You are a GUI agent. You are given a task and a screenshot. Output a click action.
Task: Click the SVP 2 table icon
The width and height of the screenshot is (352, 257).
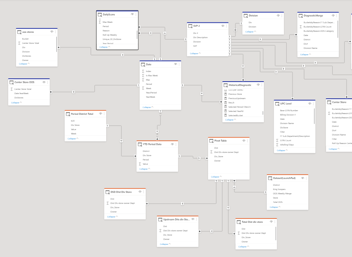coord(190,26)
